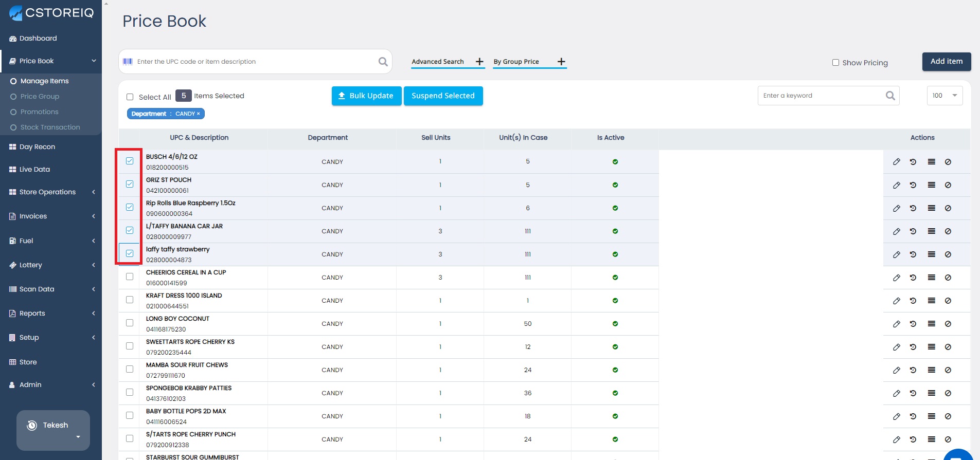Suspend LONG BOY COCONUT via its ban icon
980x460 pixels.
click(x=948, y=324)
